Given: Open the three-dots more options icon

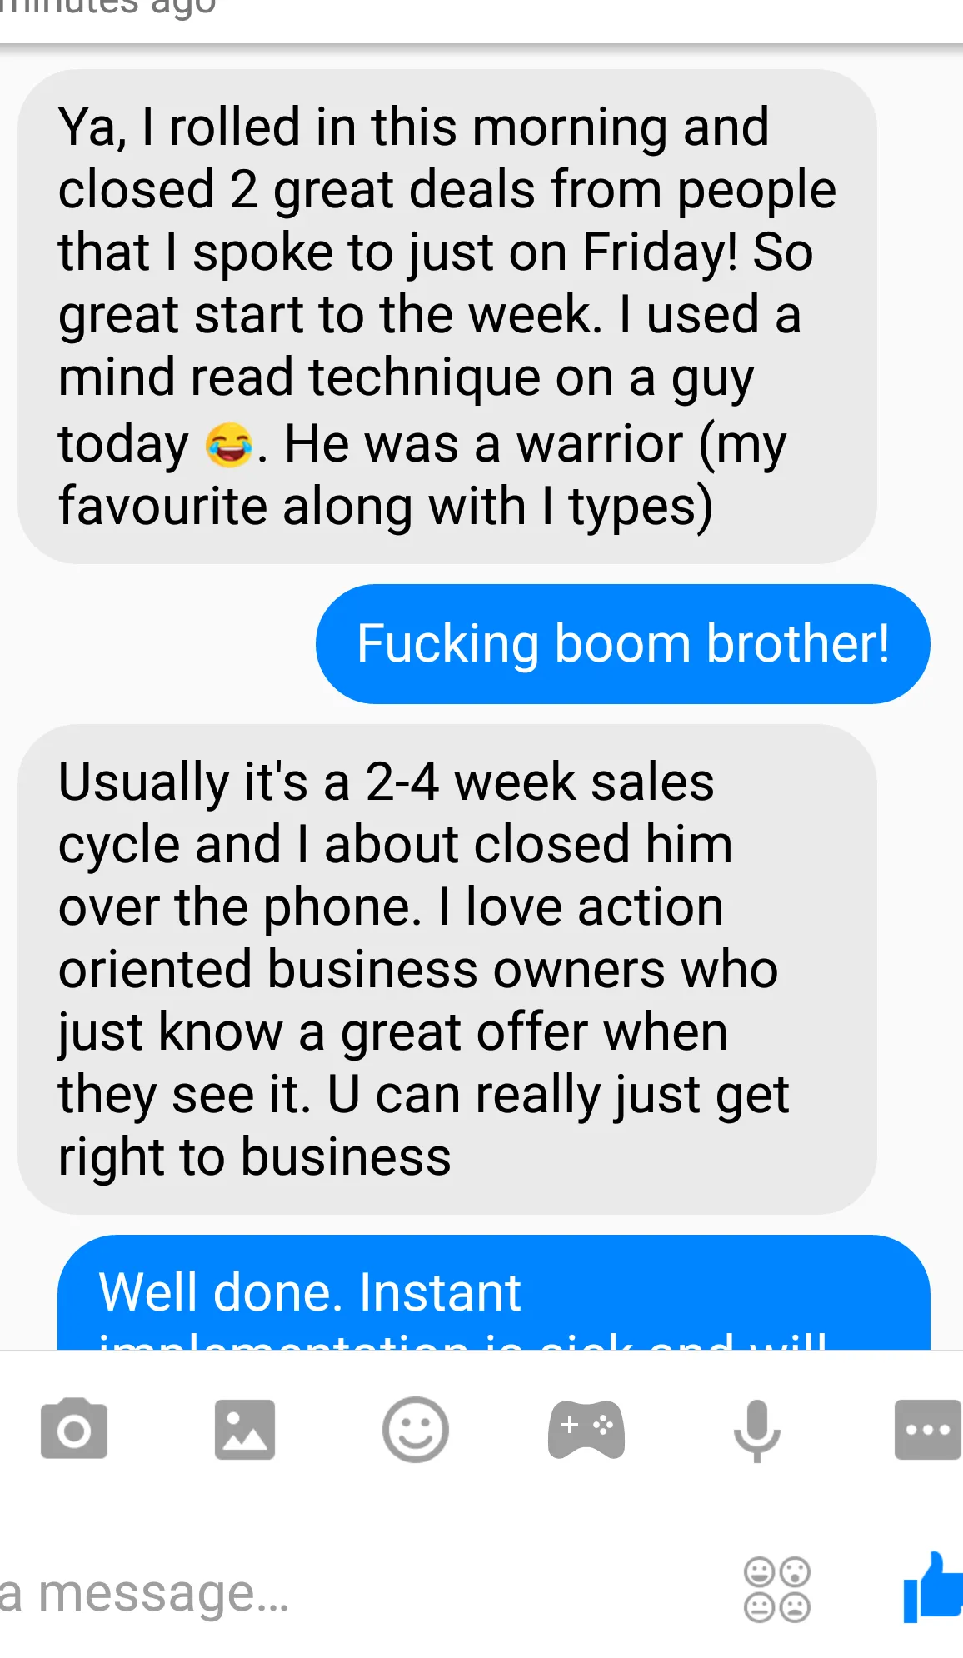Looking at the screenshot, I should 927,1430.
